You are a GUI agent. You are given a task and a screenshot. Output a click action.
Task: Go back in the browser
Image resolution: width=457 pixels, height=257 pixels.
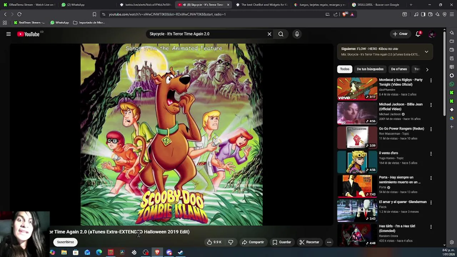click(5, 14)
